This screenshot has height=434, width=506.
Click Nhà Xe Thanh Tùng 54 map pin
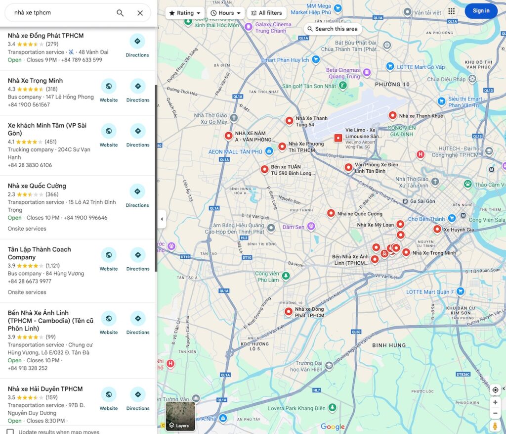(289, 121)
